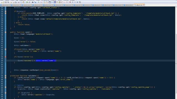Image resolution: width=177 pixels, height=99 pixels.
Task: Click the '$this->validate();' call
Action: click(x=22, y=45)
